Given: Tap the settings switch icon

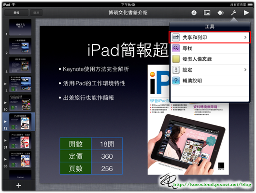Looking at the screenshot, I should coord(176,70).
